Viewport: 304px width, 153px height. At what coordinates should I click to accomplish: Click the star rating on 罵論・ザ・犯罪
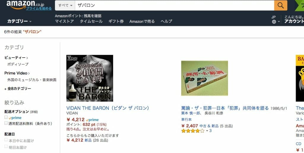(x=193, y=131)
